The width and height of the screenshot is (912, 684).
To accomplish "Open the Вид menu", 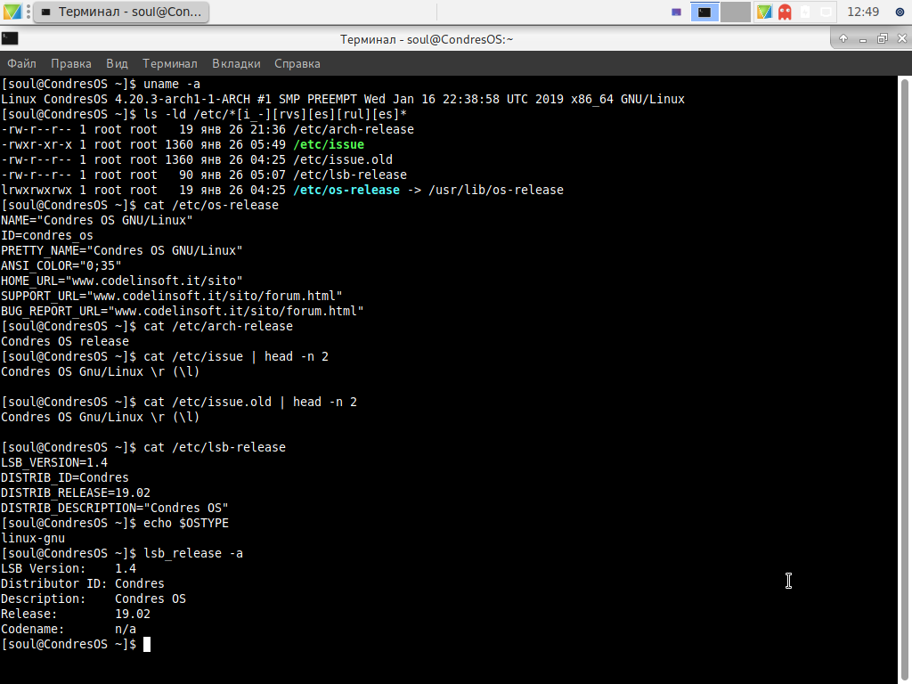I will [x=117, y=63].
